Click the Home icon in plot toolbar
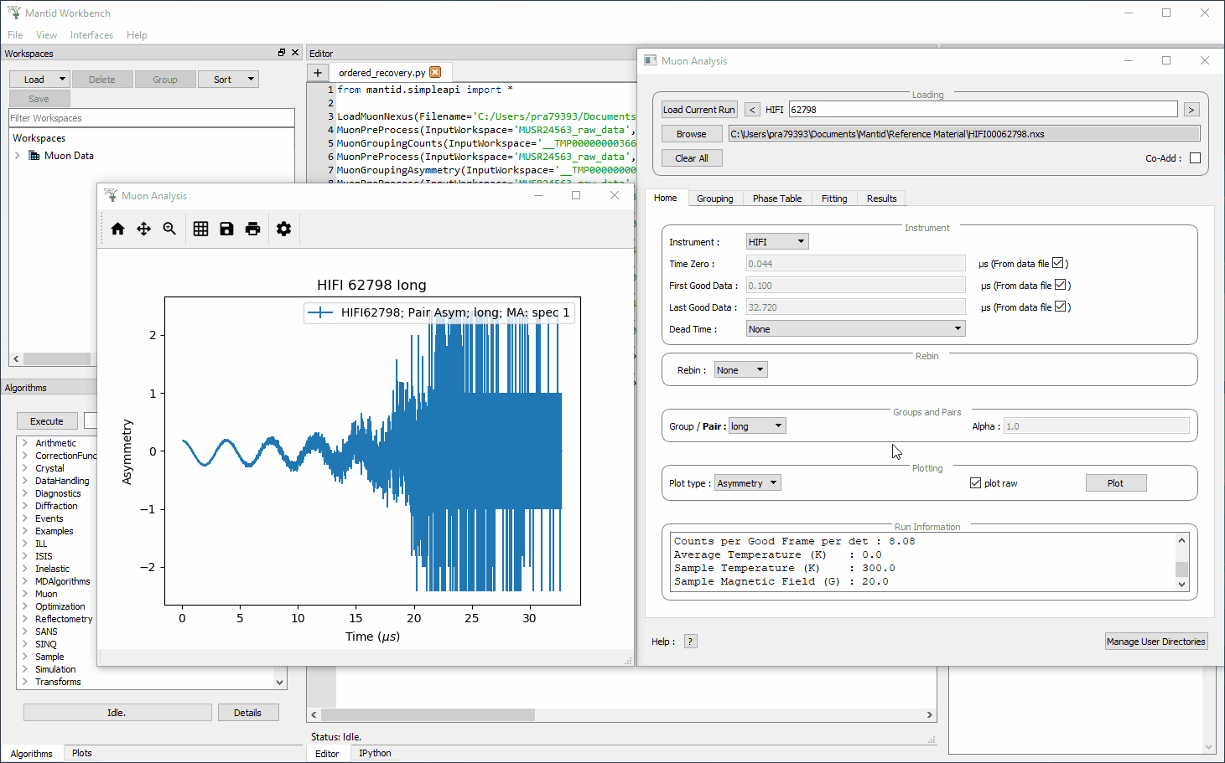Screen dimensions: 1225x763 tap(117, 229)
